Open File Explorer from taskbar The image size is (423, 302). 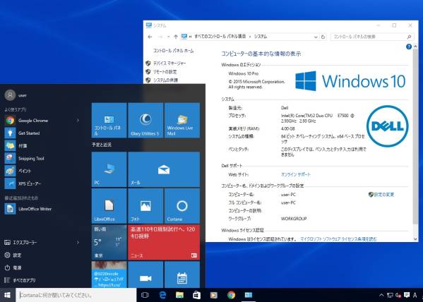[179, 295]
